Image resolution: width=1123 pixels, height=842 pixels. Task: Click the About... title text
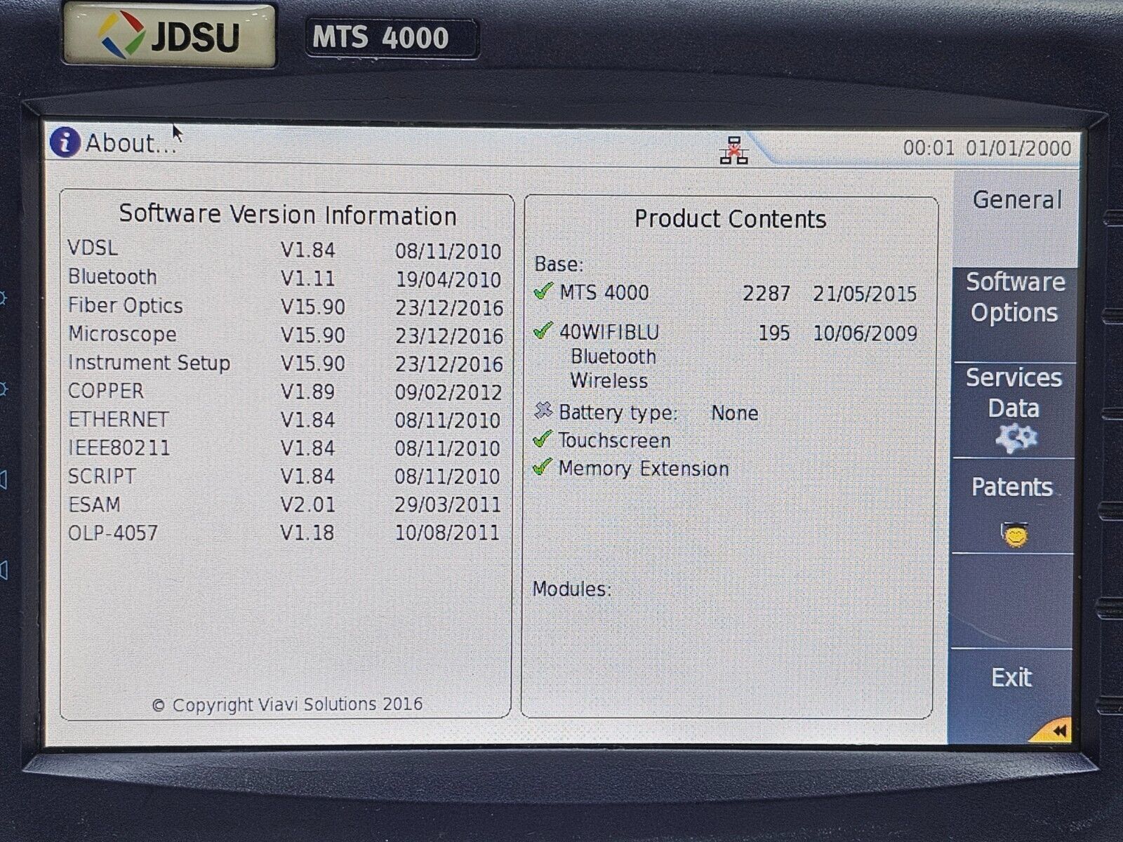point(130,143)
